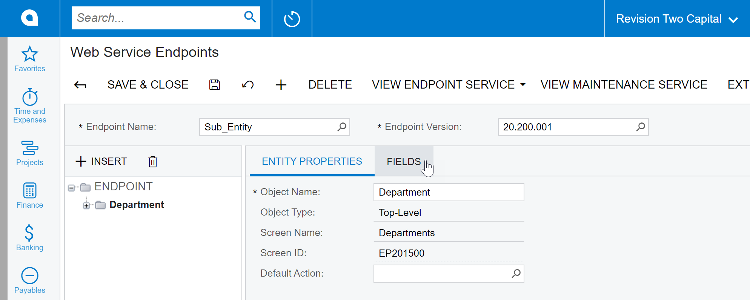750x300 pixels.
Task: Open the Banking workspace
Action: (x=29, y=238)
